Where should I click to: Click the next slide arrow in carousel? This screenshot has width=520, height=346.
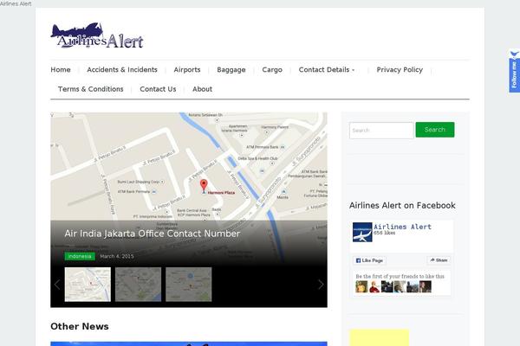321,285
